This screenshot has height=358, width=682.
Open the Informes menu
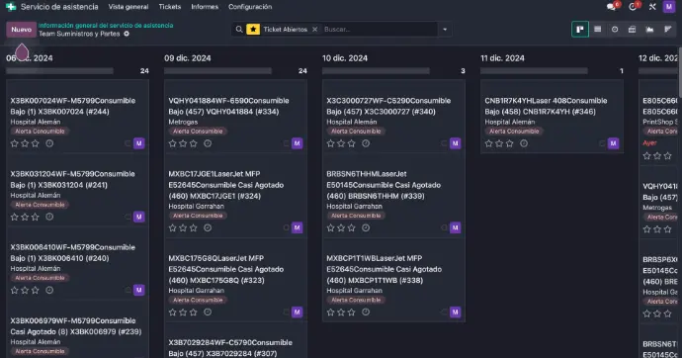205,7
